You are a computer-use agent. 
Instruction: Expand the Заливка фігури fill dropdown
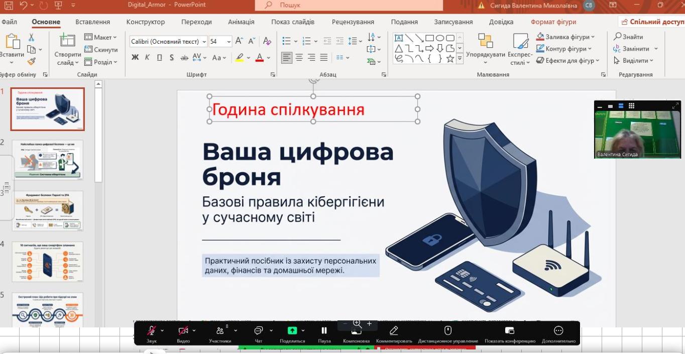coord(593,37)
